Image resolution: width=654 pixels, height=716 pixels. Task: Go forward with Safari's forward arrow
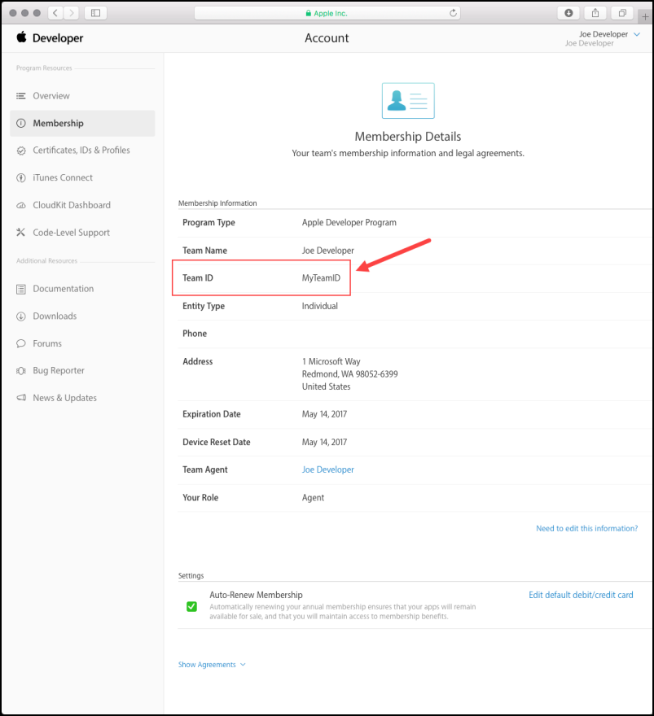coord(72,13)
